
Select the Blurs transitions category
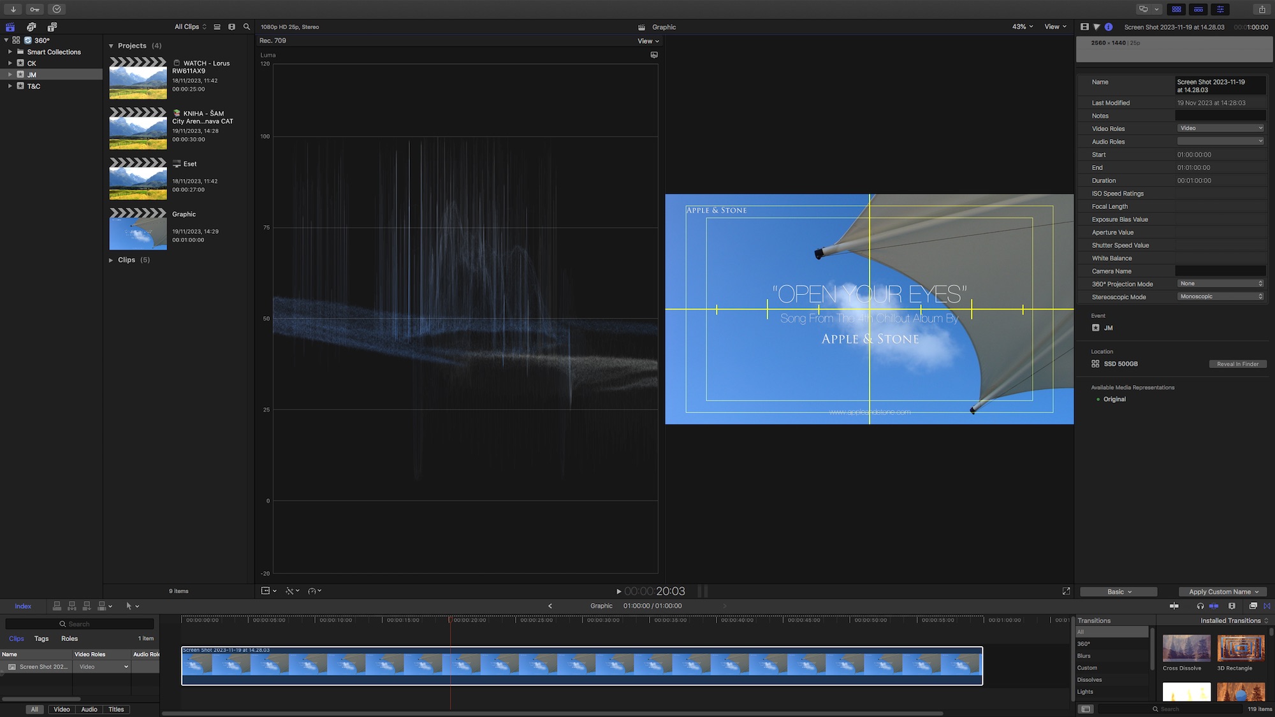click(x=1111, y=656)
